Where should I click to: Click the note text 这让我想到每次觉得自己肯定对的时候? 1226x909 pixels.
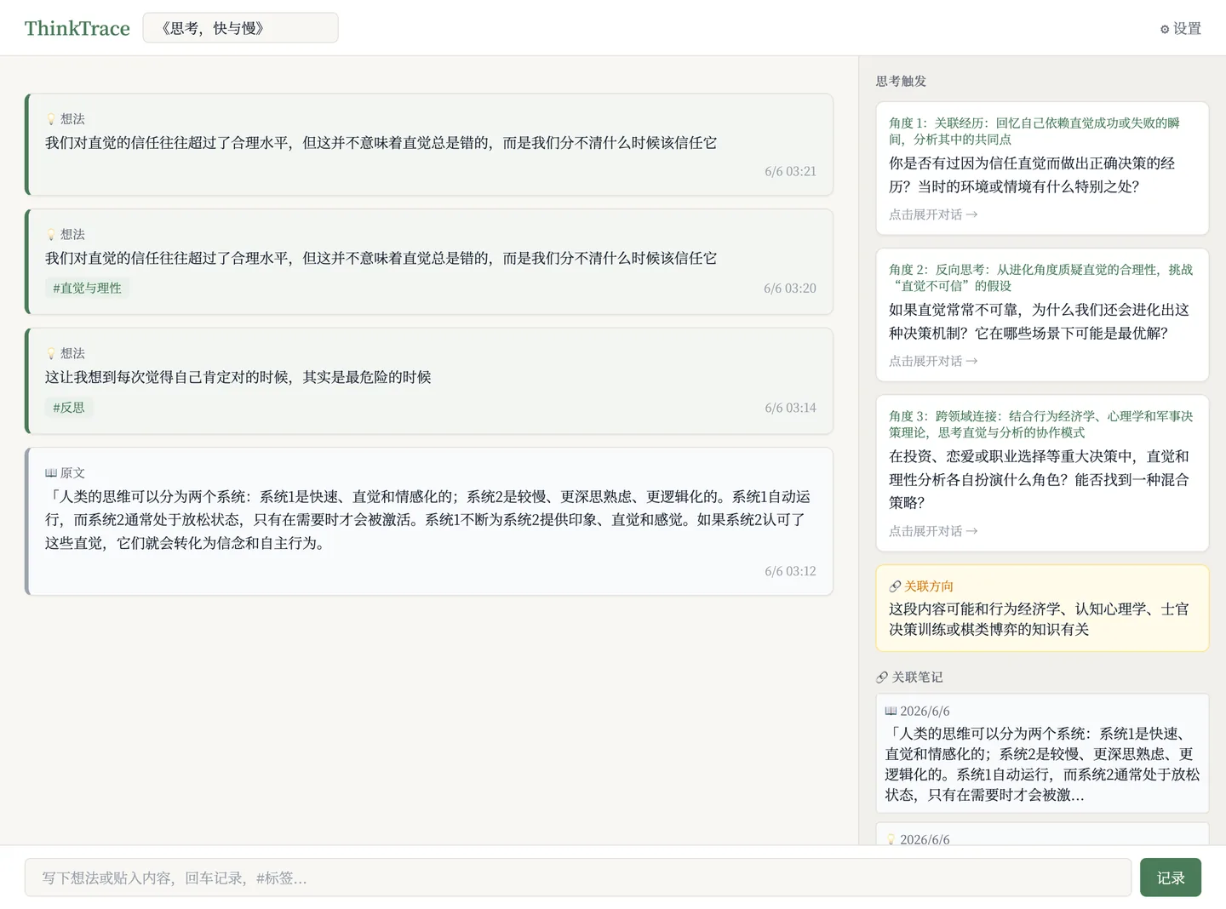tap(238, 377)
